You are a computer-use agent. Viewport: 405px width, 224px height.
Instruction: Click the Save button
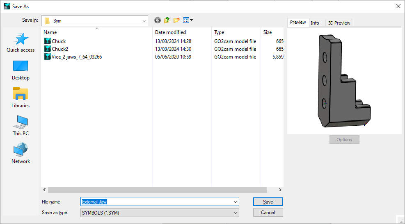tap(268, 202)
